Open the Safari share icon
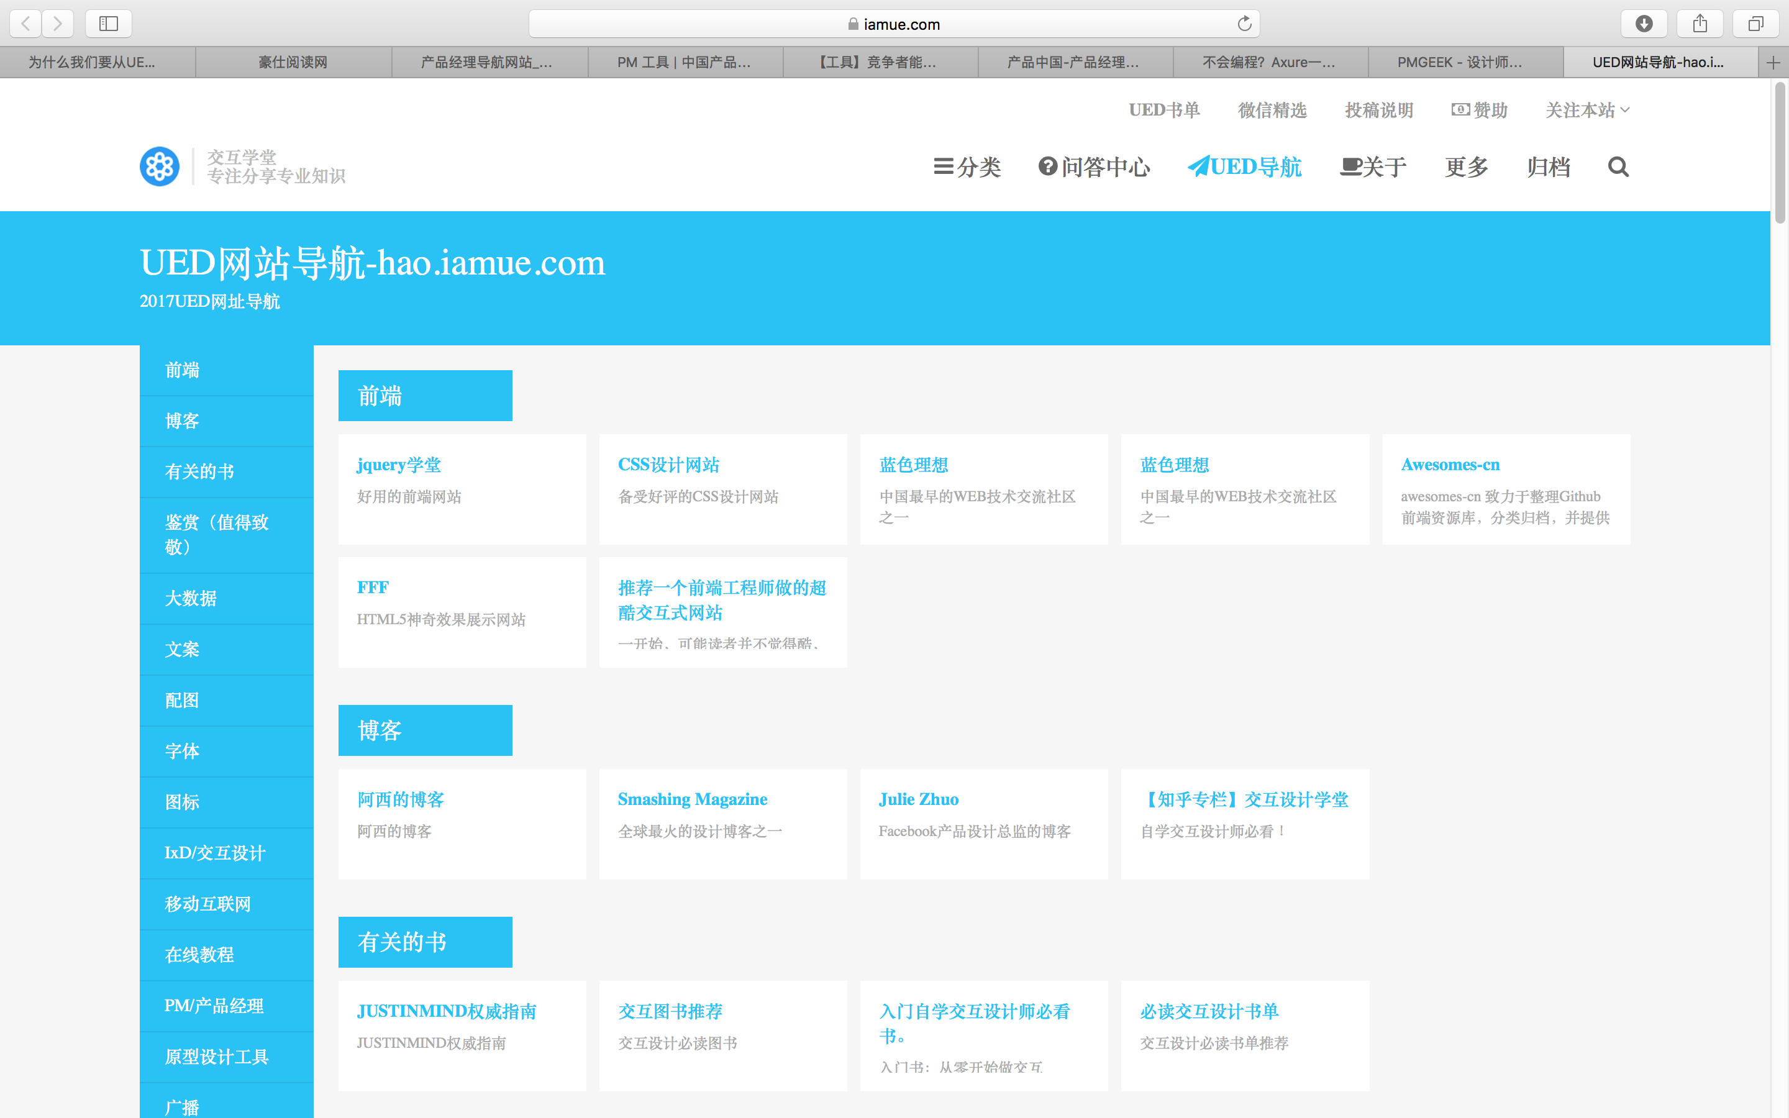The image size is (1789, 1118). [x=1700, y=23]
